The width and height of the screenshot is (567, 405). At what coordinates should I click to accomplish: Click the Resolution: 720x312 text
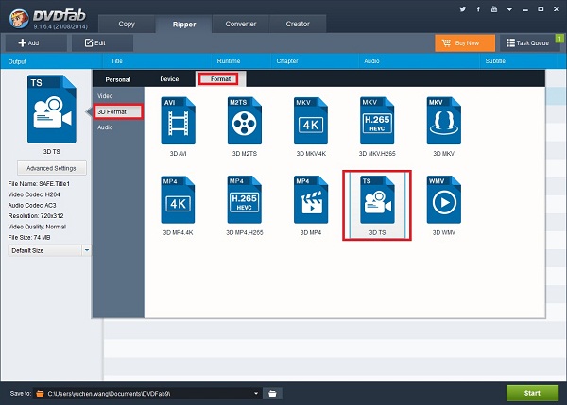36,216
